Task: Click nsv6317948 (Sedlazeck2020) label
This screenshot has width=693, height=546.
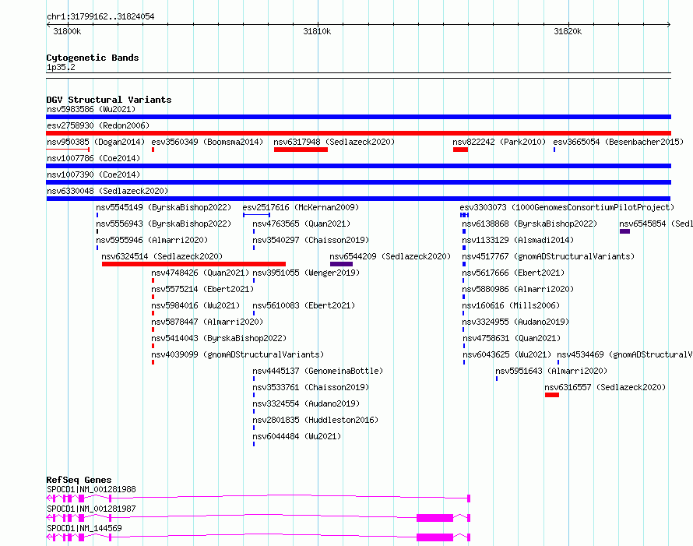Action: tap(334, 142)
